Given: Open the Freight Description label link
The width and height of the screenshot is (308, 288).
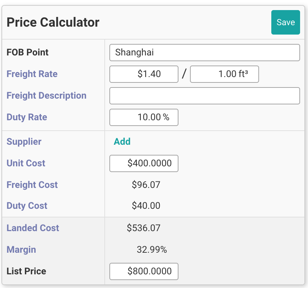Looking at the screenshot, I should click(46, 96).
